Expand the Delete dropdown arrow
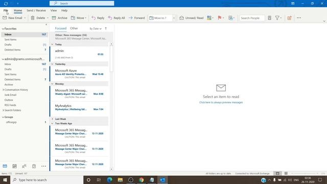The width and height of the screenshot is (327, 184). click(x=48, y=18)
